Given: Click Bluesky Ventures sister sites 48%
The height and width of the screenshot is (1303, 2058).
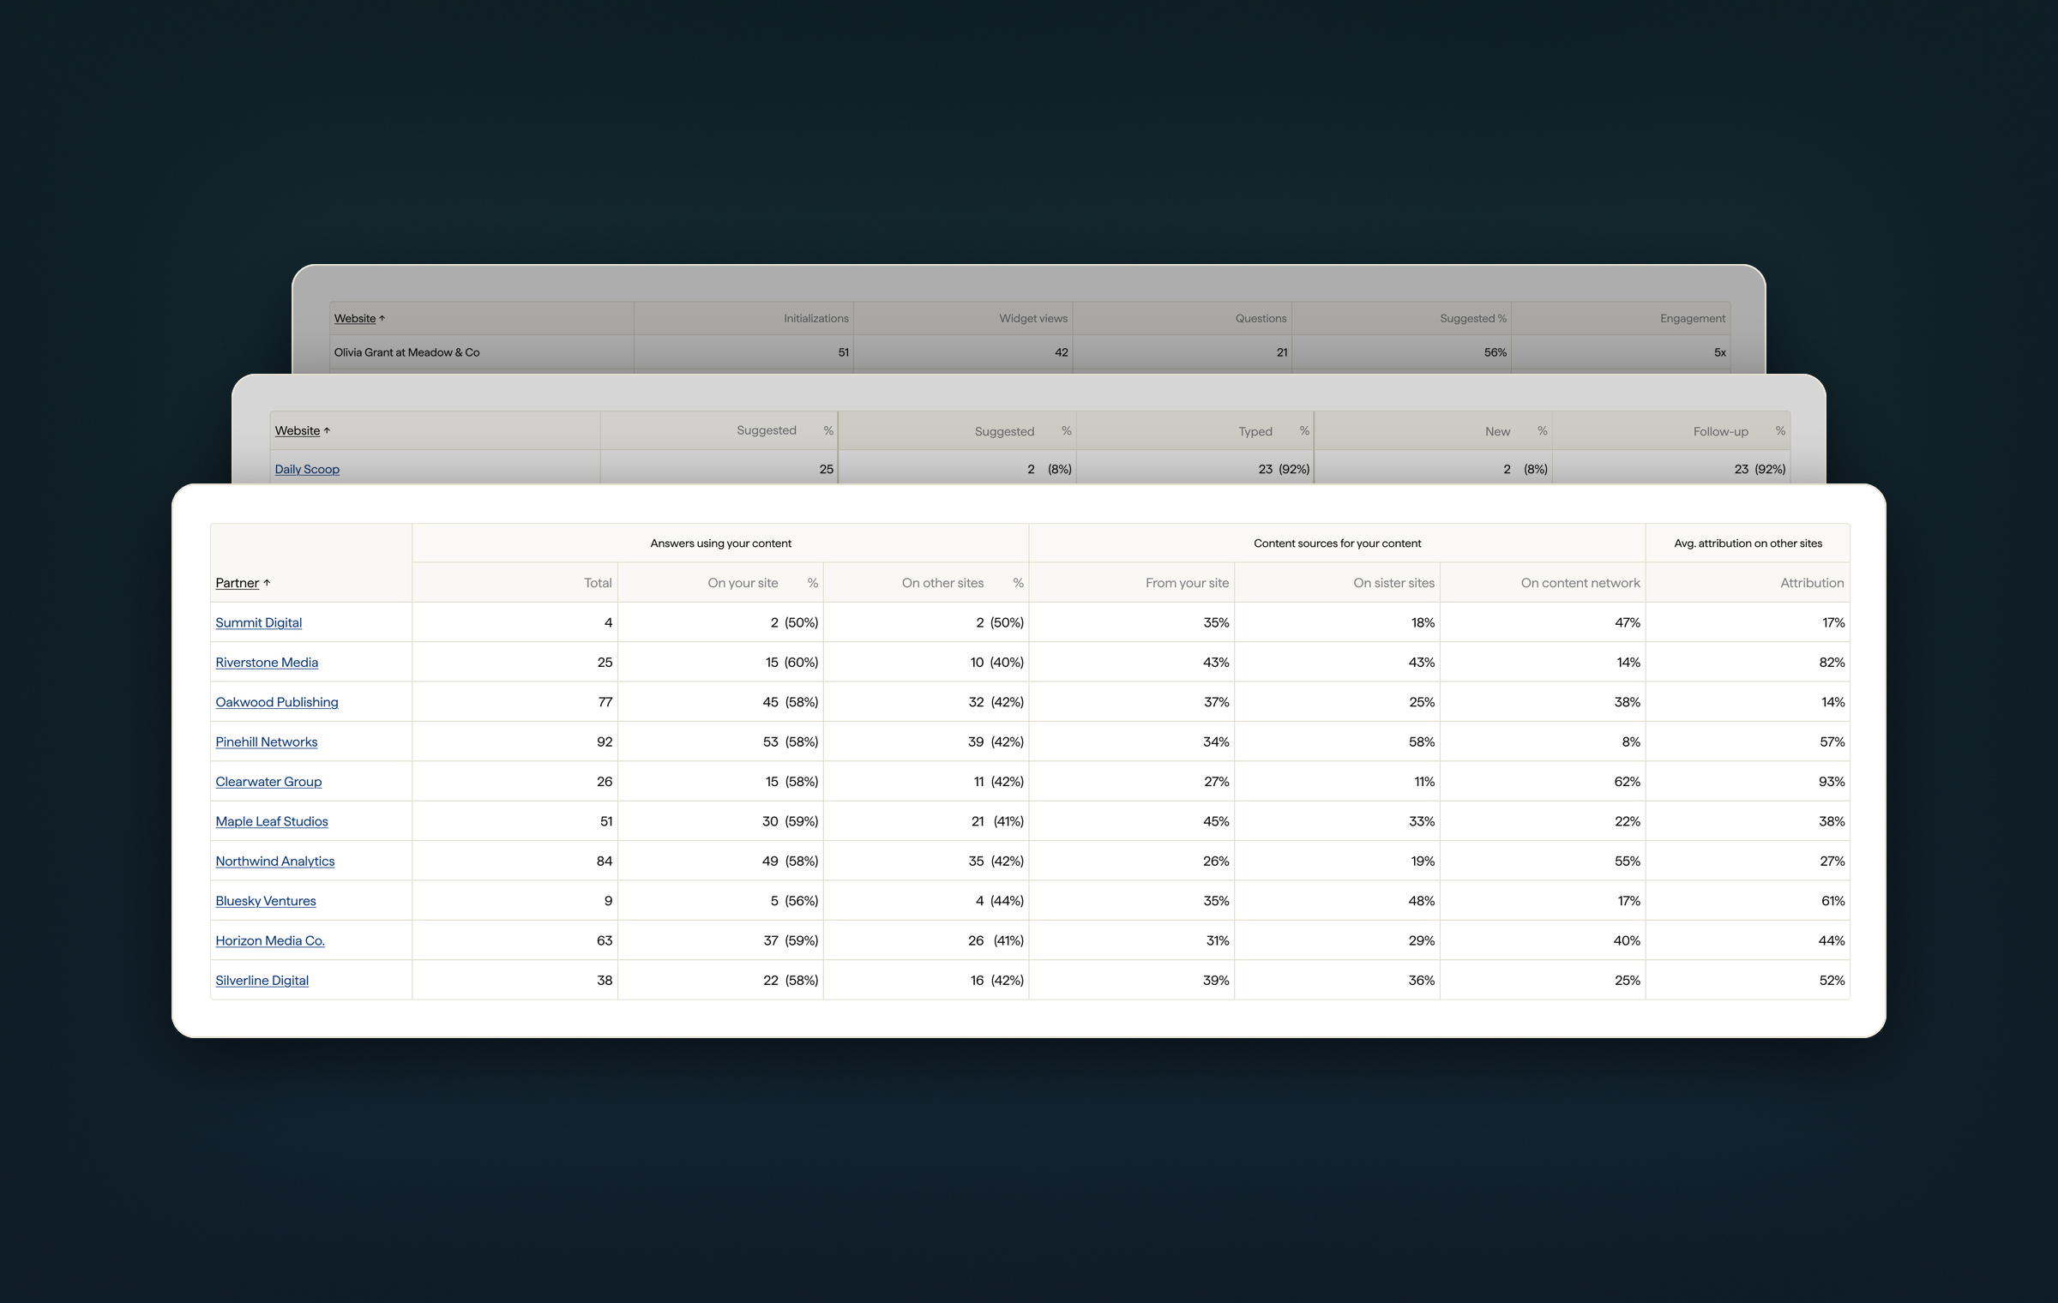Looking at the screenshot, I should point(1421,901).
